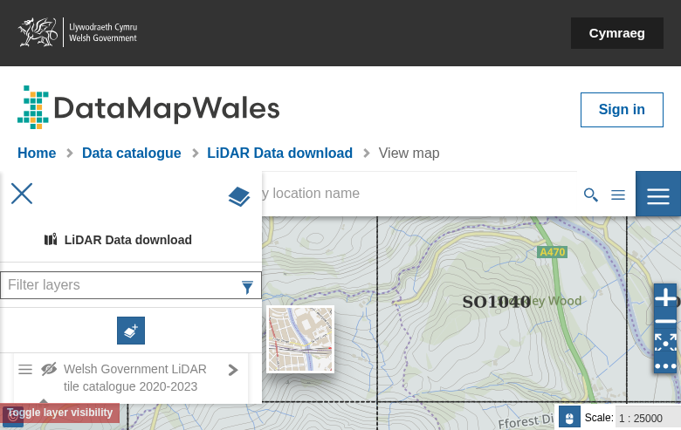The height and width of the screenshot is (430, 681).
Task: Click the stacked layers icon
Action: coord(238,197)
